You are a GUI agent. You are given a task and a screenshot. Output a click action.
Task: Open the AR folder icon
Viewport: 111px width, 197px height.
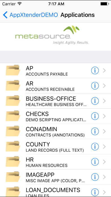point(13,85)
